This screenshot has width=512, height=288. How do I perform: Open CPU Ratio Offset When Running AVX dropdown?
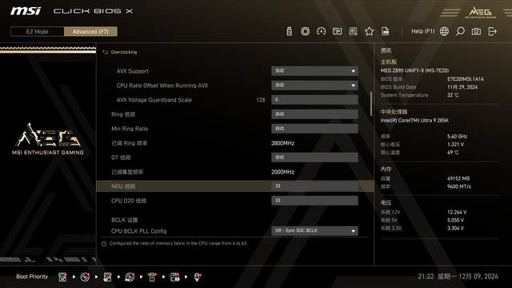pos(314,86)
